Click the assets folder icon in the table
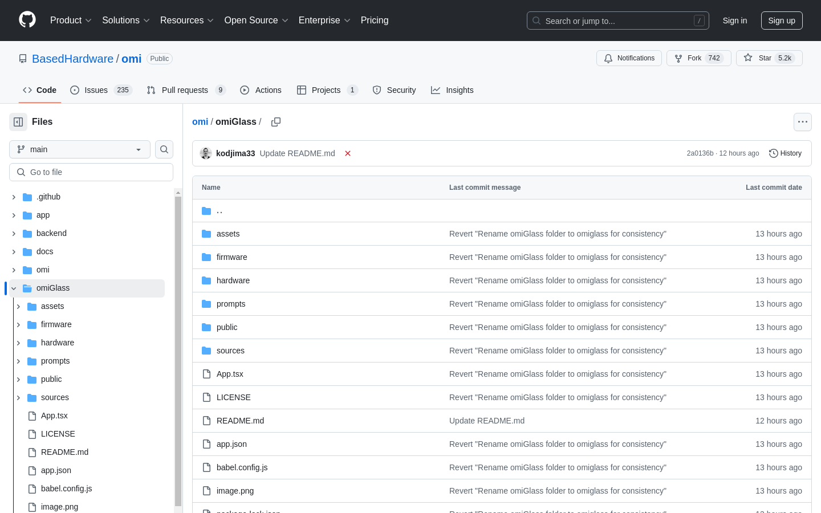Image resolution: width=821 pixels, height=513 pixels. (x=206, y=234)
